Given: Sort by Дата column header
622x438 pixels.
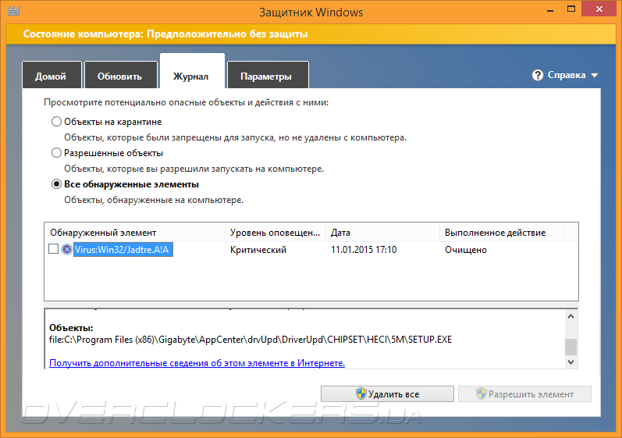Looking at the screenshot, I should (x=382, y=233).
